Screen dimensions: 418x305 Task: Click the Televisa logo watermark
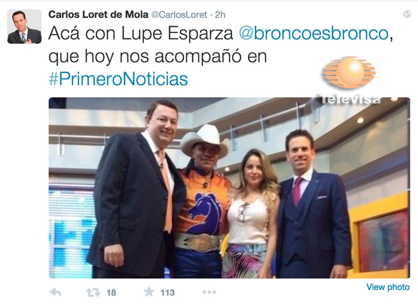click(x=350, y=72)
